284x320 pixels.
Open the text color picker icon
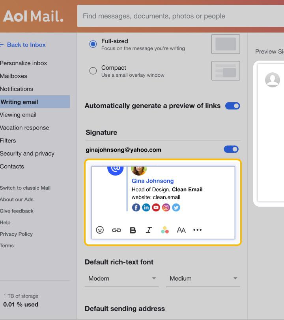pos(165,230)
